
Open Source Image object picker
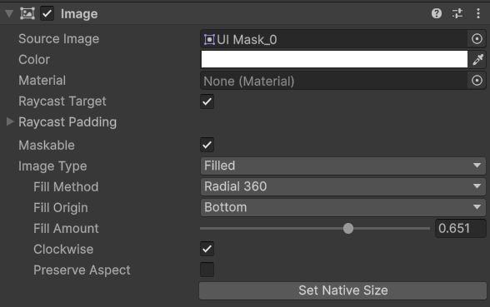pos(477,39)
